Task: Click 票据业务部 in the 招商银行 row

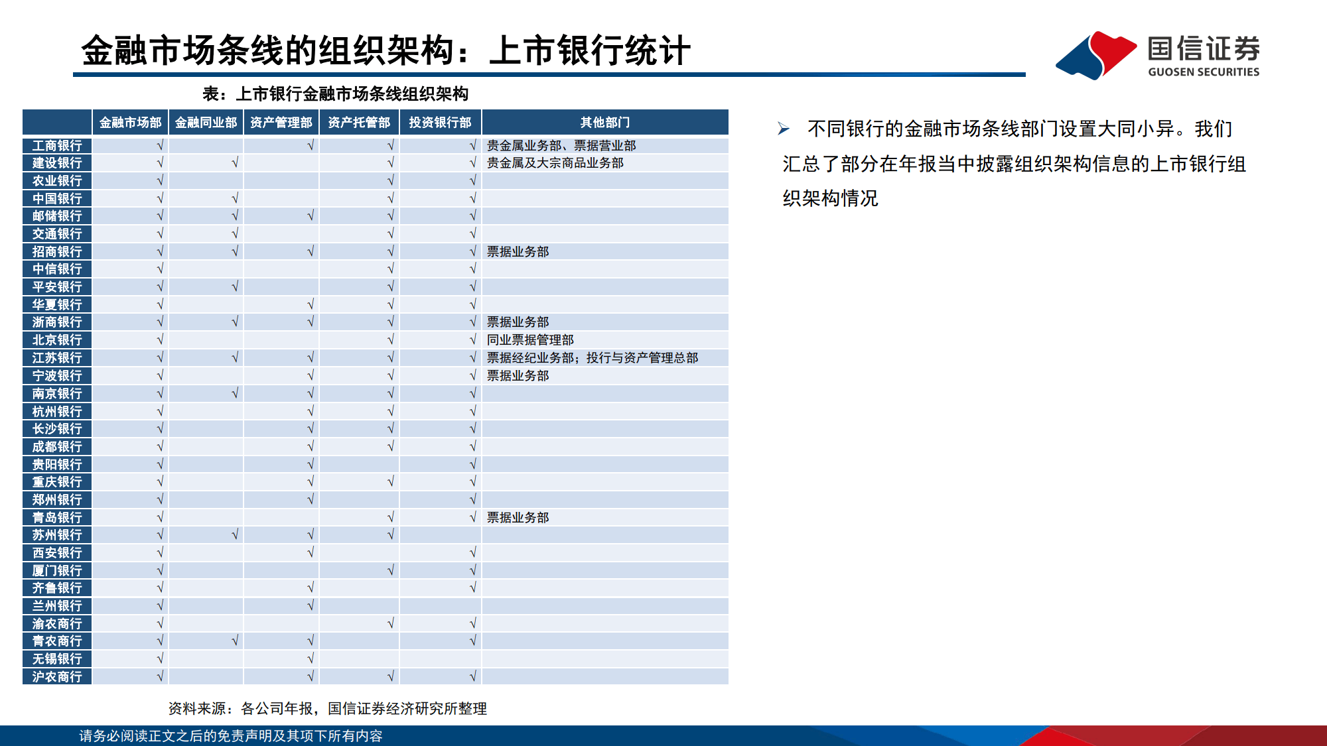Action: pyautogui.click(x=518, y=251)
